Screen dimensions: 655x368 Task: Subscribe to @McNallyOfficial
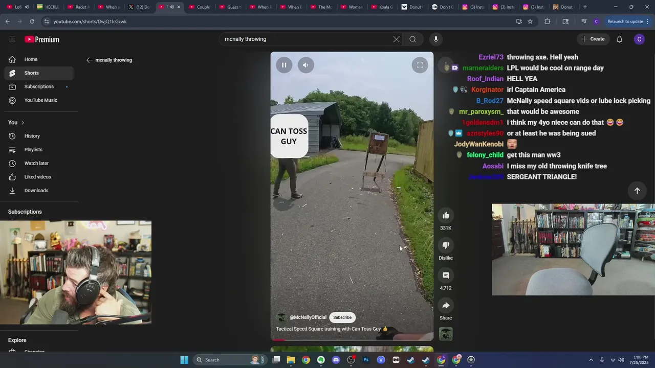(342, 317)
